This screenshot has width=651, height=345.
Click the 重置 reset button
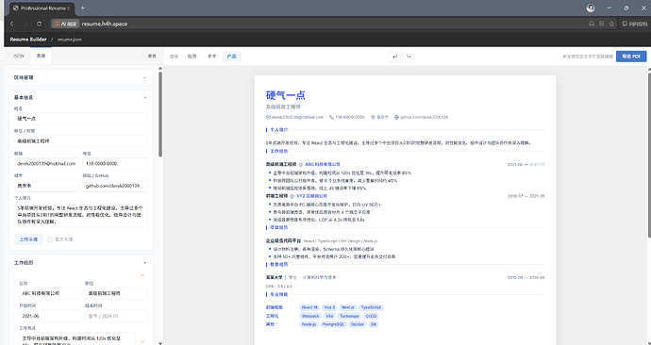[152, 57]
